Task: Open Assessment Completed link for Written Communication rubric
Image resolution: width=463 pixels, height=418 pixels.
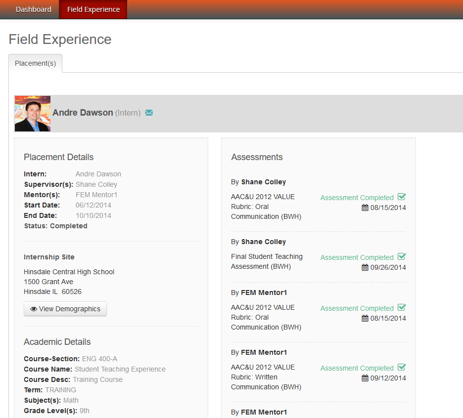Action: [357, 368]
